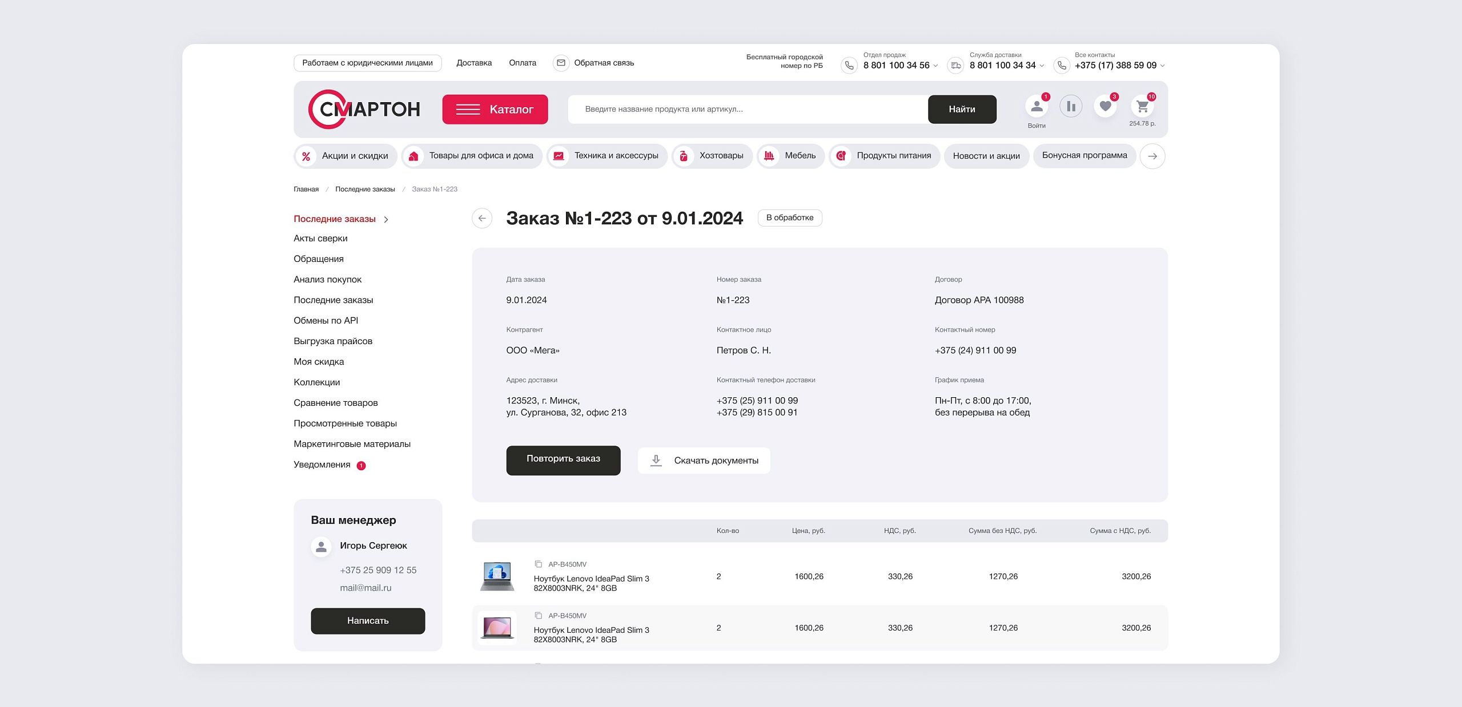This screenshot has height=707, width=1462.
Task: Open the shopping cart icon
Action: click(1142, 107)
